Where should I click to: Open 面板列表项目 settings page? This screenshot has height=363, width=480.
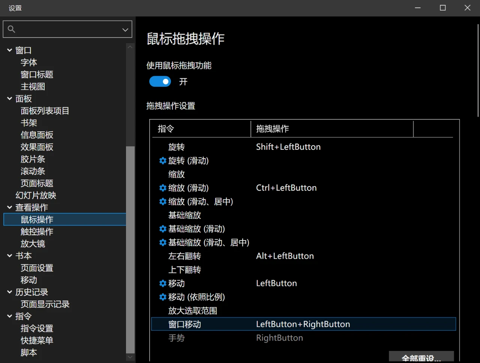(45, 111)
